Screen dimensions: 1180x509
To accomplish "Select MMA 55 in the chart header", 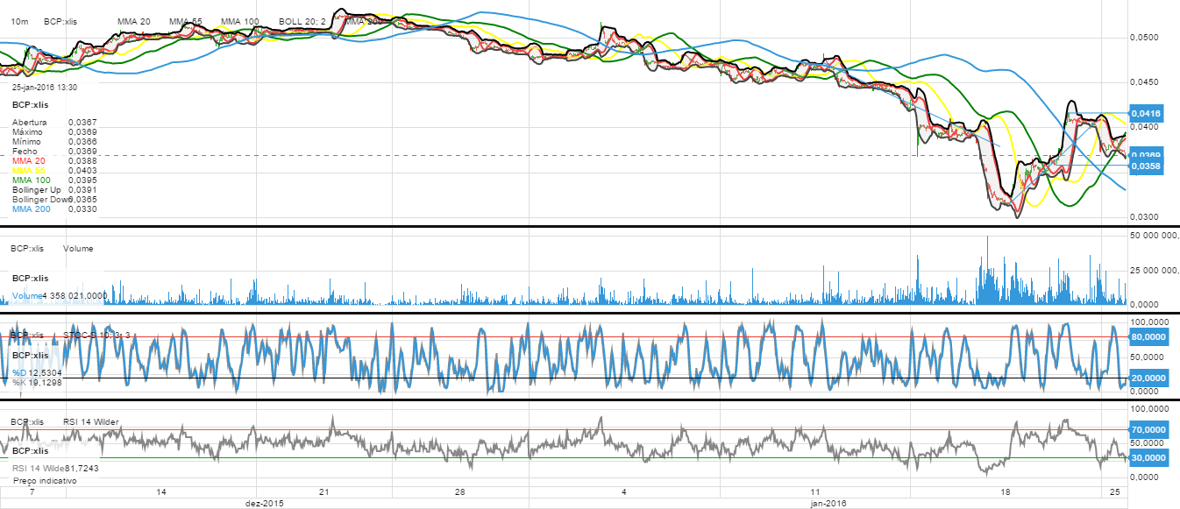I will [x=186, y=20].
